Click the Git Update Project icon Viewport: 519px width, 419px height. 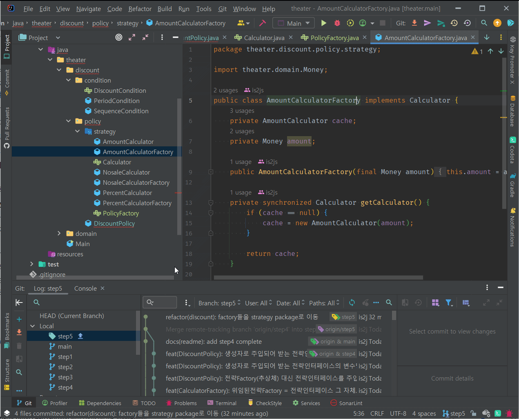coord(414,23)
